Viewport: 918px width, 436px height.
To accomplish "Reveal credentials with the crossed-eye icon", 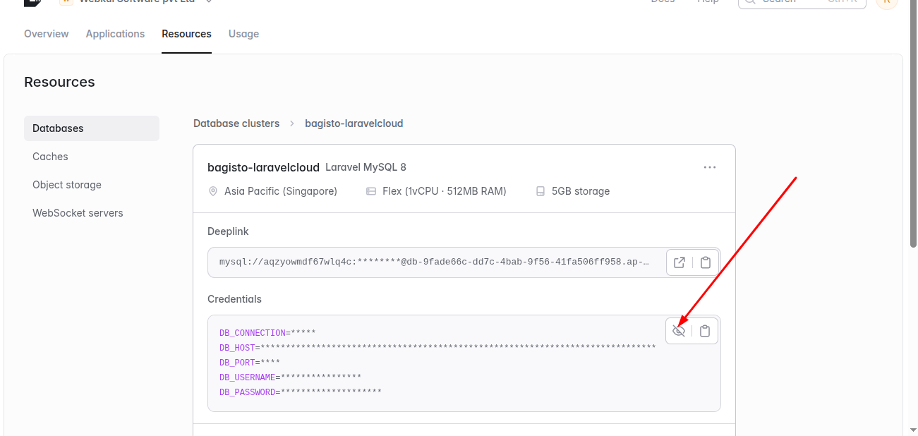I will pos(679,331).
